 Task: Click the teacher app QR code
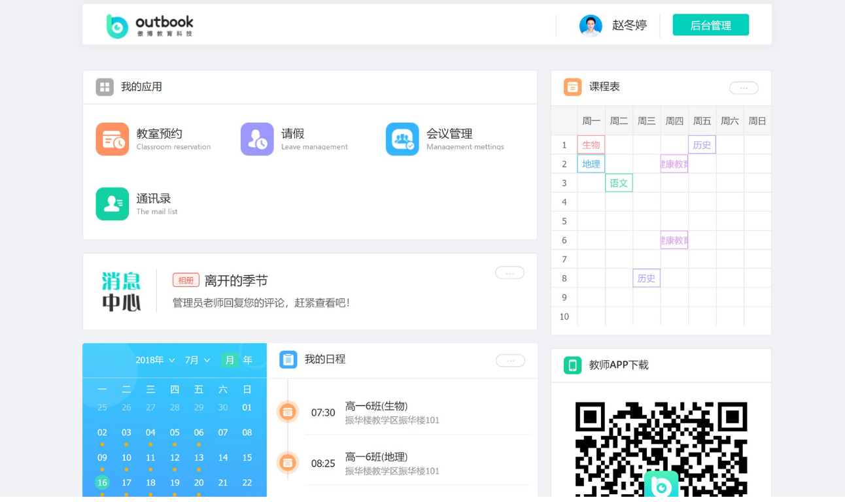[661, 450]
